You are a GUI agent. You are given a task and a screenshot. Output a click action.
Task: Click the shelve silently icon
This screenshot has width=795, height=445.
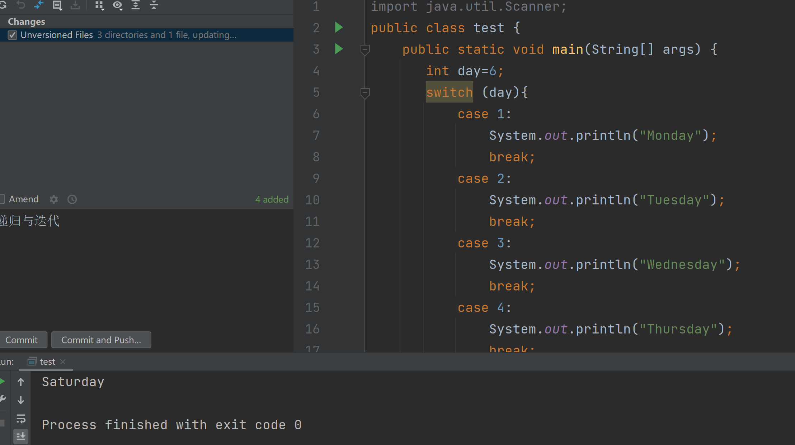click(x=76, y=5)
